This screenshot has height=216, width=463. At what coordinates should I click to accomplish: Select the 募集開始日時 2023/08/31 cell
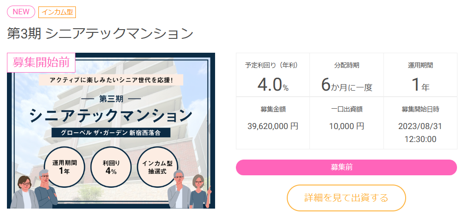click(420, 123)
